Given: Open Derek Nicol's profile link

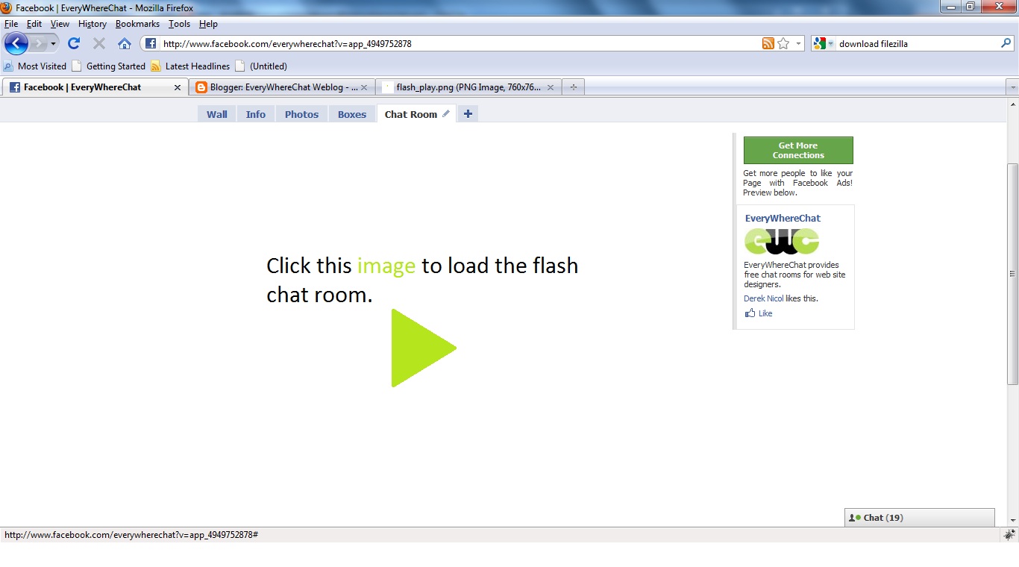Looking at the screenshot, I should point(763,298).
